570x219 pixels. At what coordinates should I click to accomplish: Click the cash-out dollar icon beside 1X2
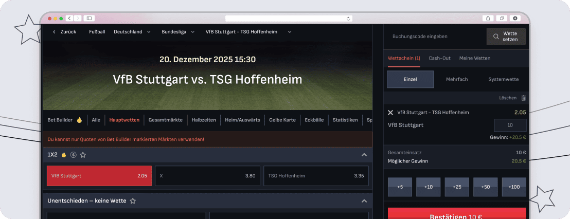click(74, 155)
